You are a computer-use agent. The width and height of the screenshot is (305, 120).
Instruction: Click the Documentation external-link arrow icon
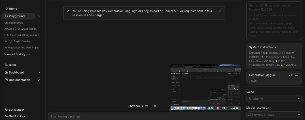(x=39, y=80)
